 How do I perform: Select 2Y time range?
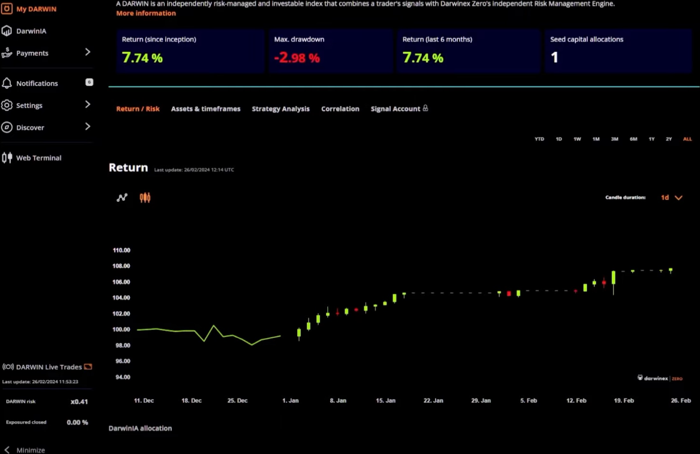tap(668, 139)
